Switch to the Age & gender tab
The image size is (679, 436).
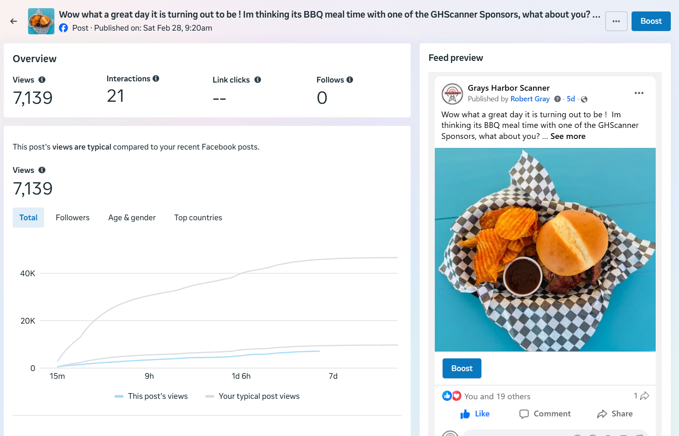[132, 218]
